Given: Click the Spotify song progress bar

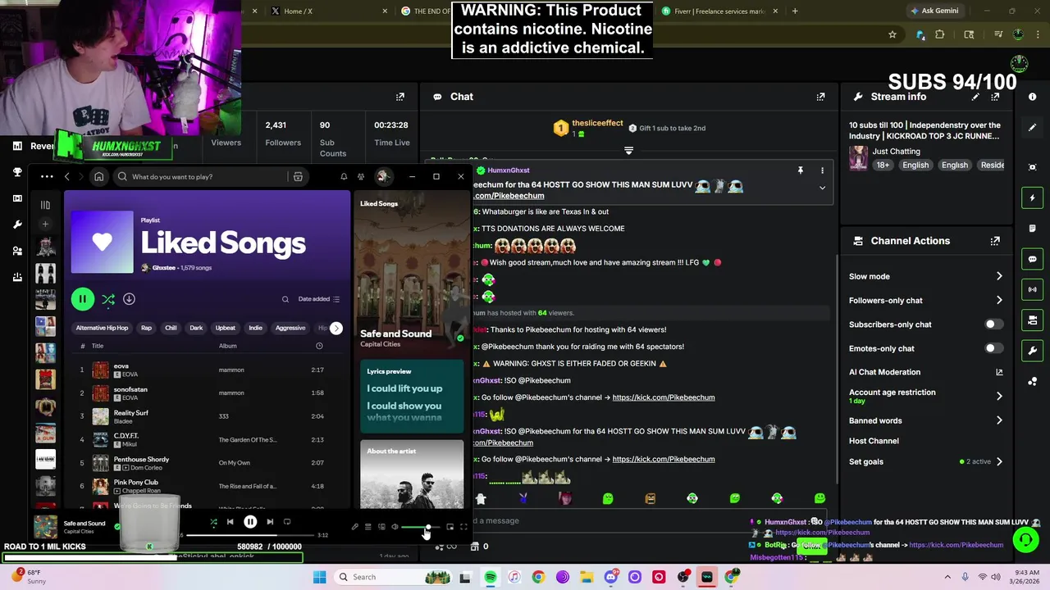Looking at the screenshot, I should pyautogui.click(x=249, y=535).
